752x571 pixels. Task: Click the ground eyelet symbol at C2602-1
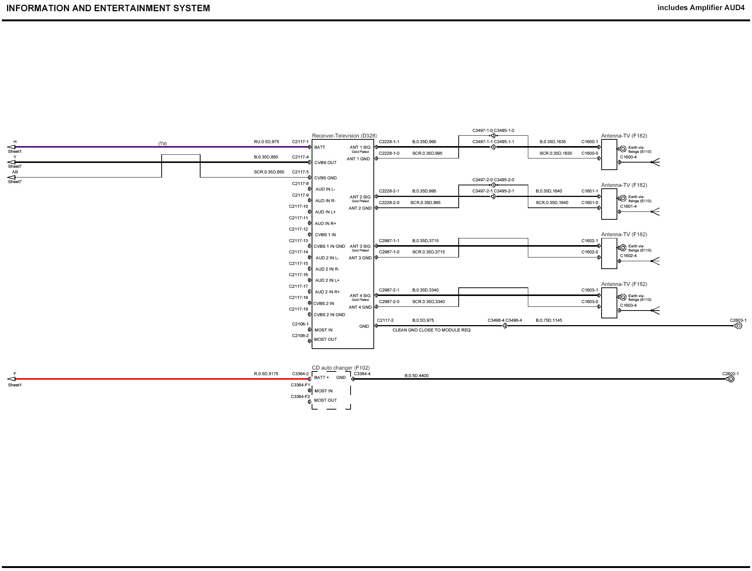731,379
